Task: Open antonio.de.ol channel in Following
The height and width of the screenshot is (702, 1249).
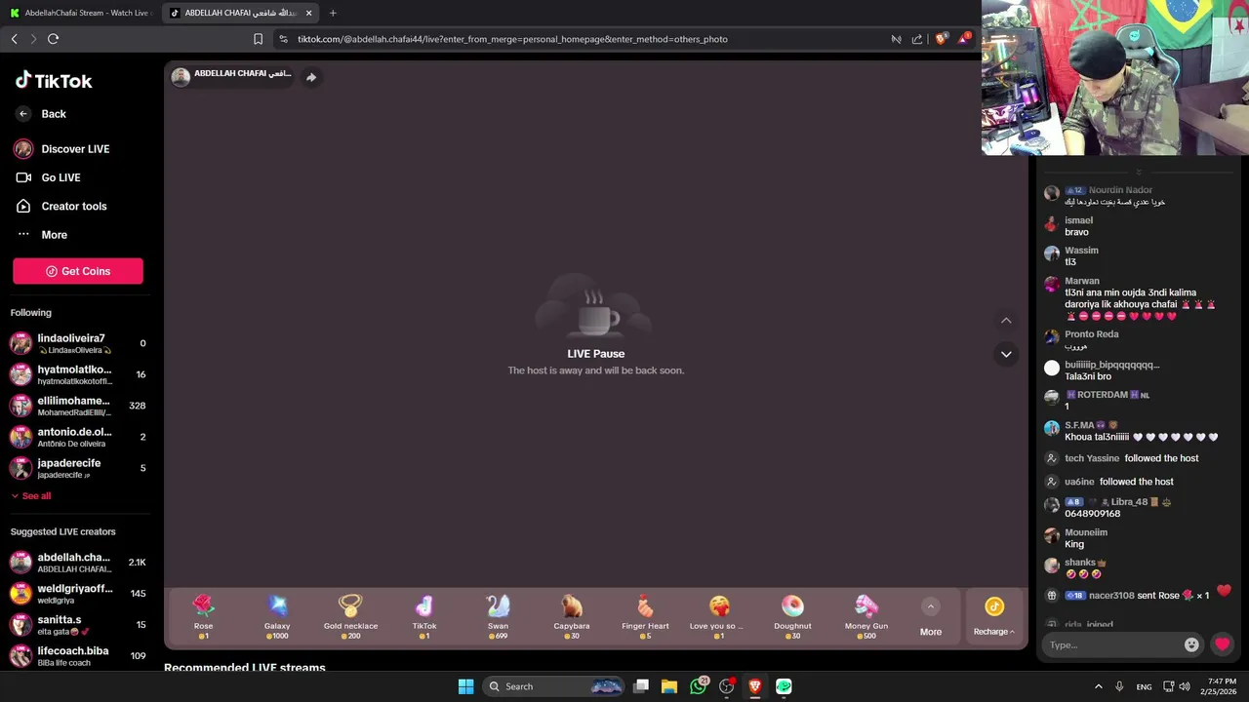Action: tap(78, 437)
